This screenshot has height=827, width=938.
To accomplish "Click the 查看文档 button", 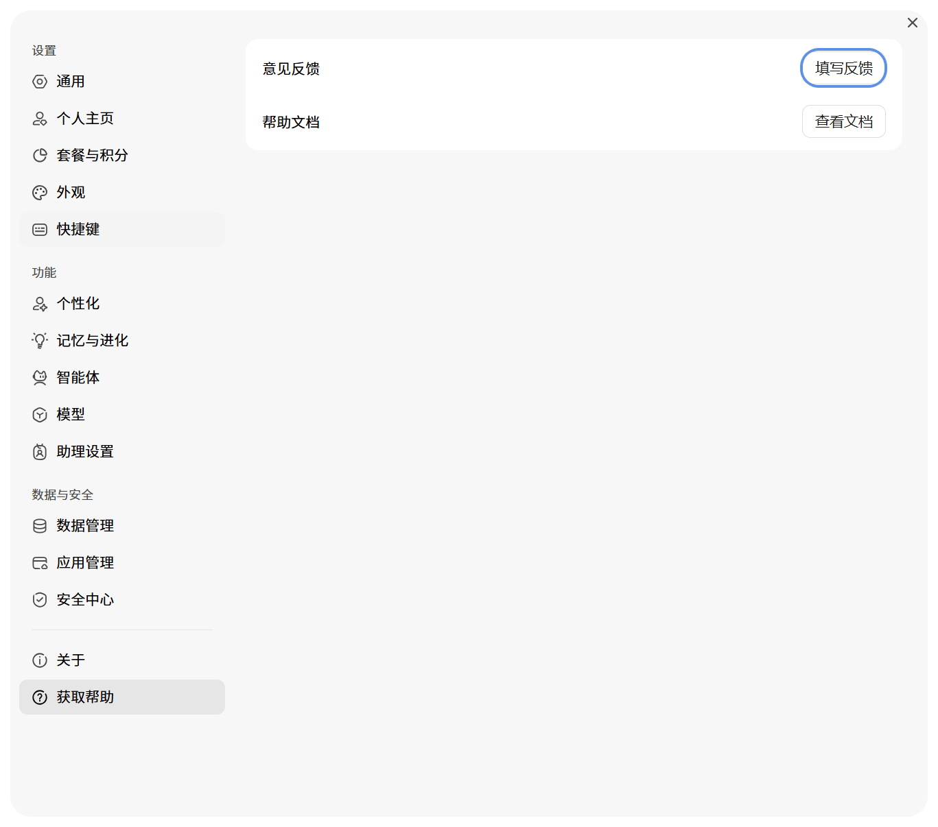I will [844, 122].
